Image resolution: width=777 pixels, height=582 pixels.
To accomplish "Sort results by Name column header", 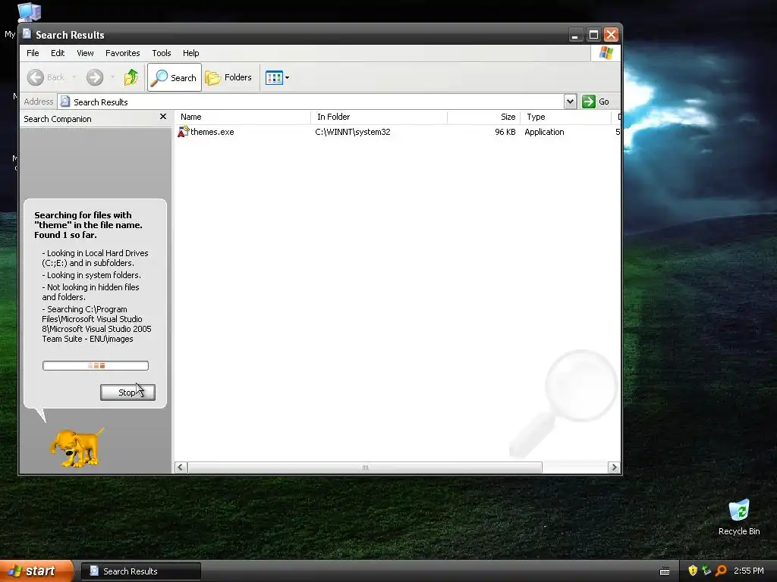I will (x=243, y=117).
